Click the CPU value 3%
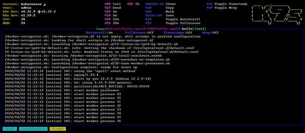The width and height of the screenshot is (305, 133). coord(23,19)
